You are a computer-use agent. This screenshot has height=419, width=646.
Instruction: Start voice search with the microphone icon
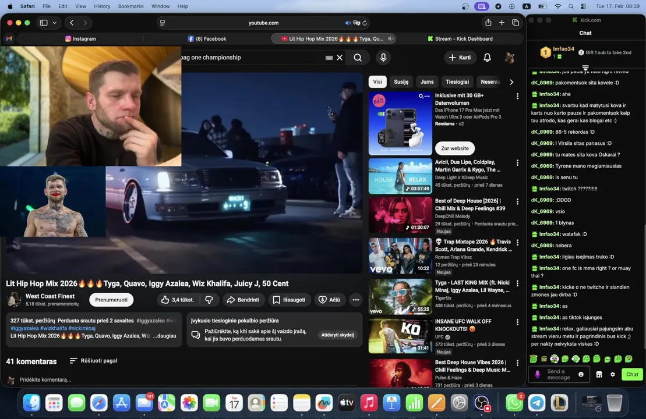point(383,58)
